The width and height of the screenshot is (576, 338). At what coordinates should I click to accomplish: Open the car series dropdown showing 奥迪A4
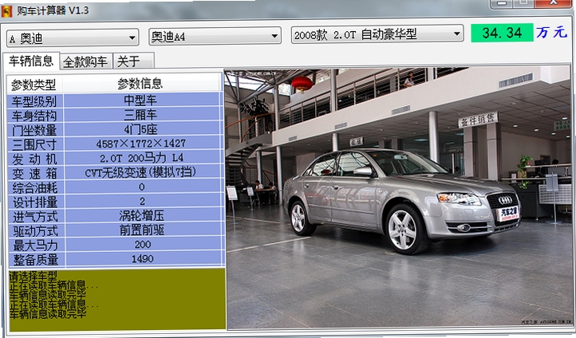[x=215, y=36]
